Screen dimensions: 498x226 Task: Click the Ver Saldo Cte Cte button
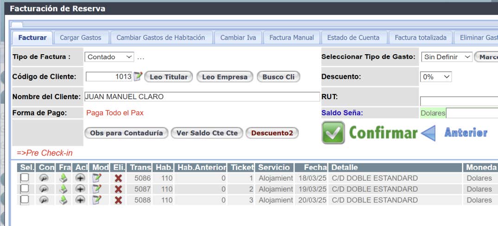click(206, 133)
